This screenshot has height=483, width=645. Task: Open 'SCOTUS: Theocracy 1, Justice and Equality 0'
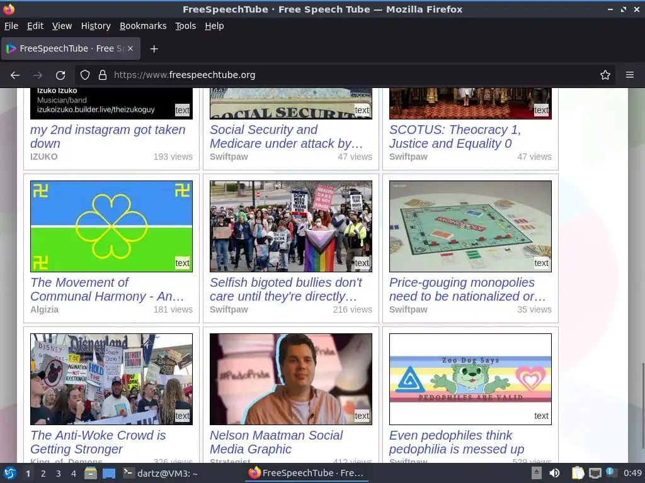[x=455, y=136]
